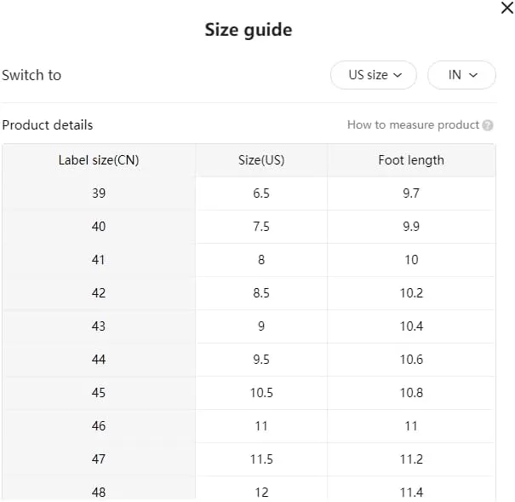
Task: Click US size 9.5 cell
Action: click(x=261, y=360)
